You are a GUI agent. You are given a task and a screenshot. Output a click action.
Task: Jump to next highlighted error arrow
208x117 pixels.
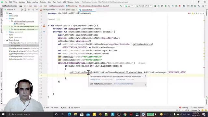(x=203, y=13)
